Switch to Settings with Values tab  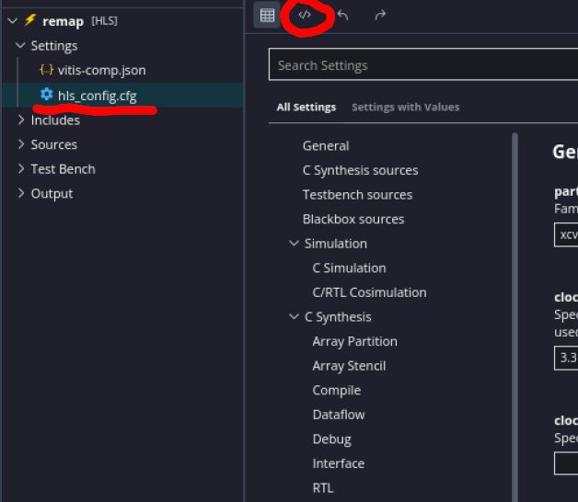405,108
